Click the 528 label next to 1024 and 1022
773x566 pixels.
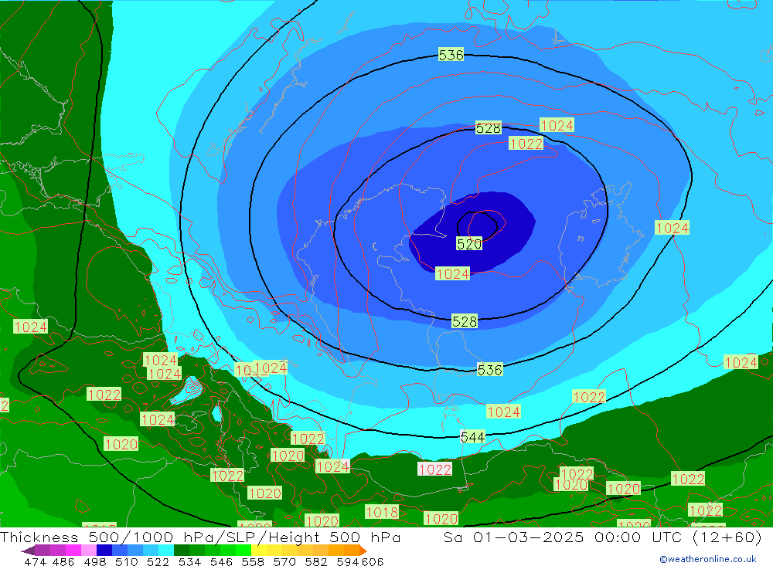[x=488, y=128]
